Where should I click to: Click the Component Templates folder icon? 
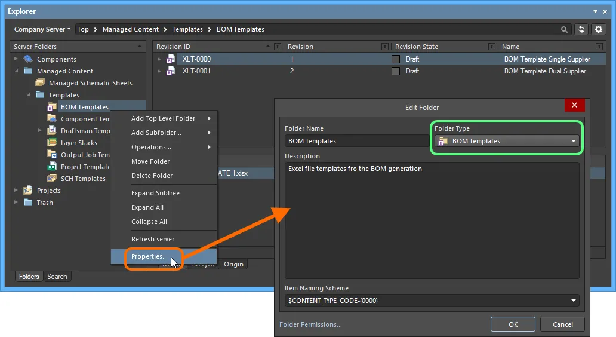point(52,119)
